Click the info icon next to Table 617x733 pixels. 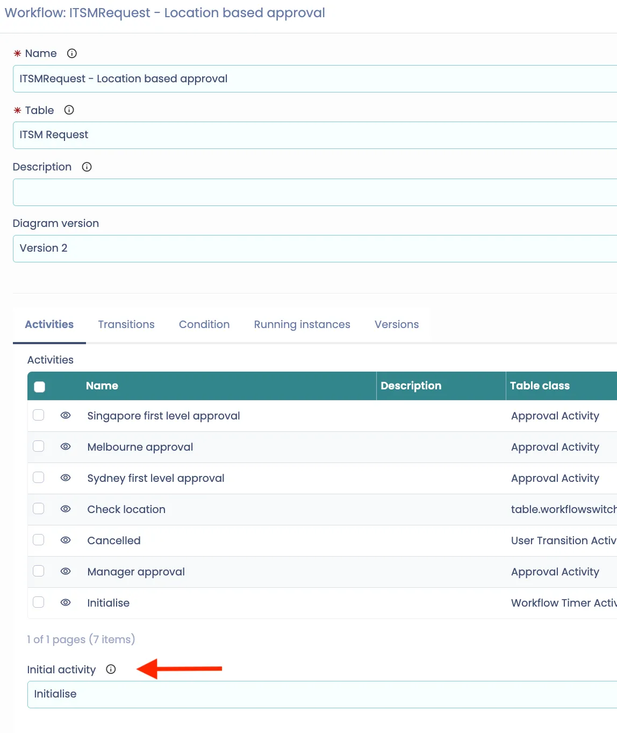coord(69,110)
